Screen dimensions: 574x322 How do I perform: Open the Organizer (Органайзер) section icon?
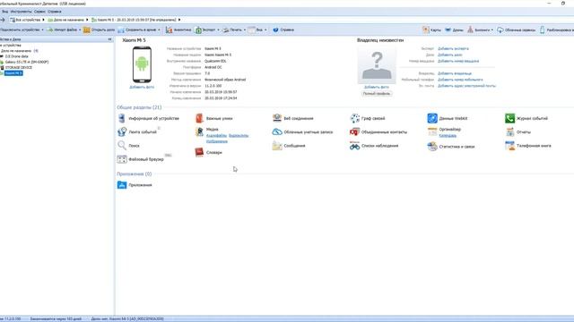(x=432, y=131)
